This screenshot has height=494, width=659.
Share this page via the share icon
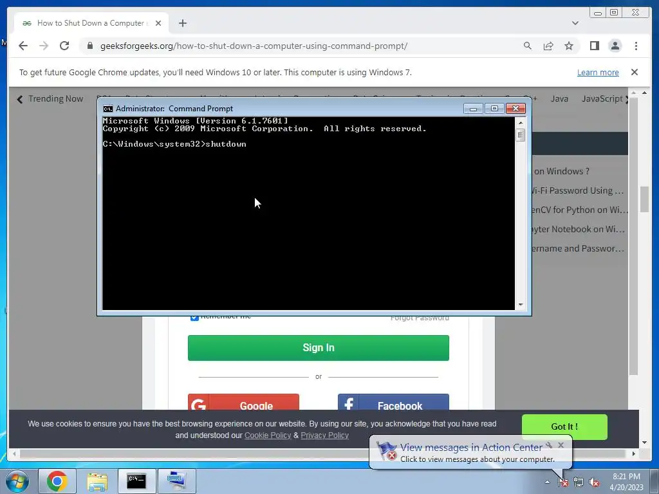[x=548, y=46]
